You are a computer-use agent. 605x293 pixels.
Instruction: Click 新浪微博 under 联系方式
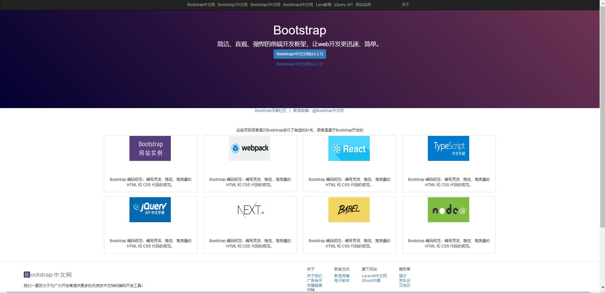342,276
